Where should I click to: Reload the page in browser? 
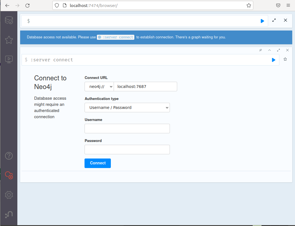pos(27,5)
